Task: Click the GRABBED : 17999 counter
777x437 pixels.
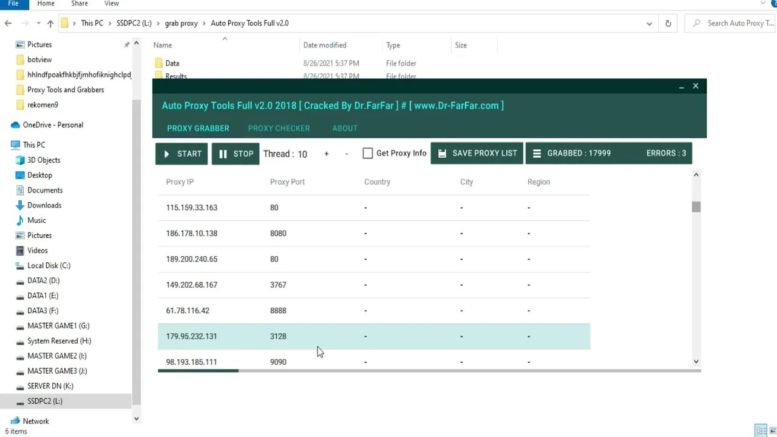Action: (x=579, y=154)
